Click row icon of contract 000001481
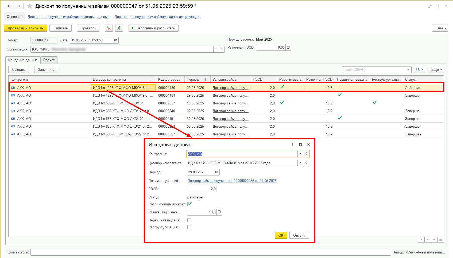 (x=13, y=95)
